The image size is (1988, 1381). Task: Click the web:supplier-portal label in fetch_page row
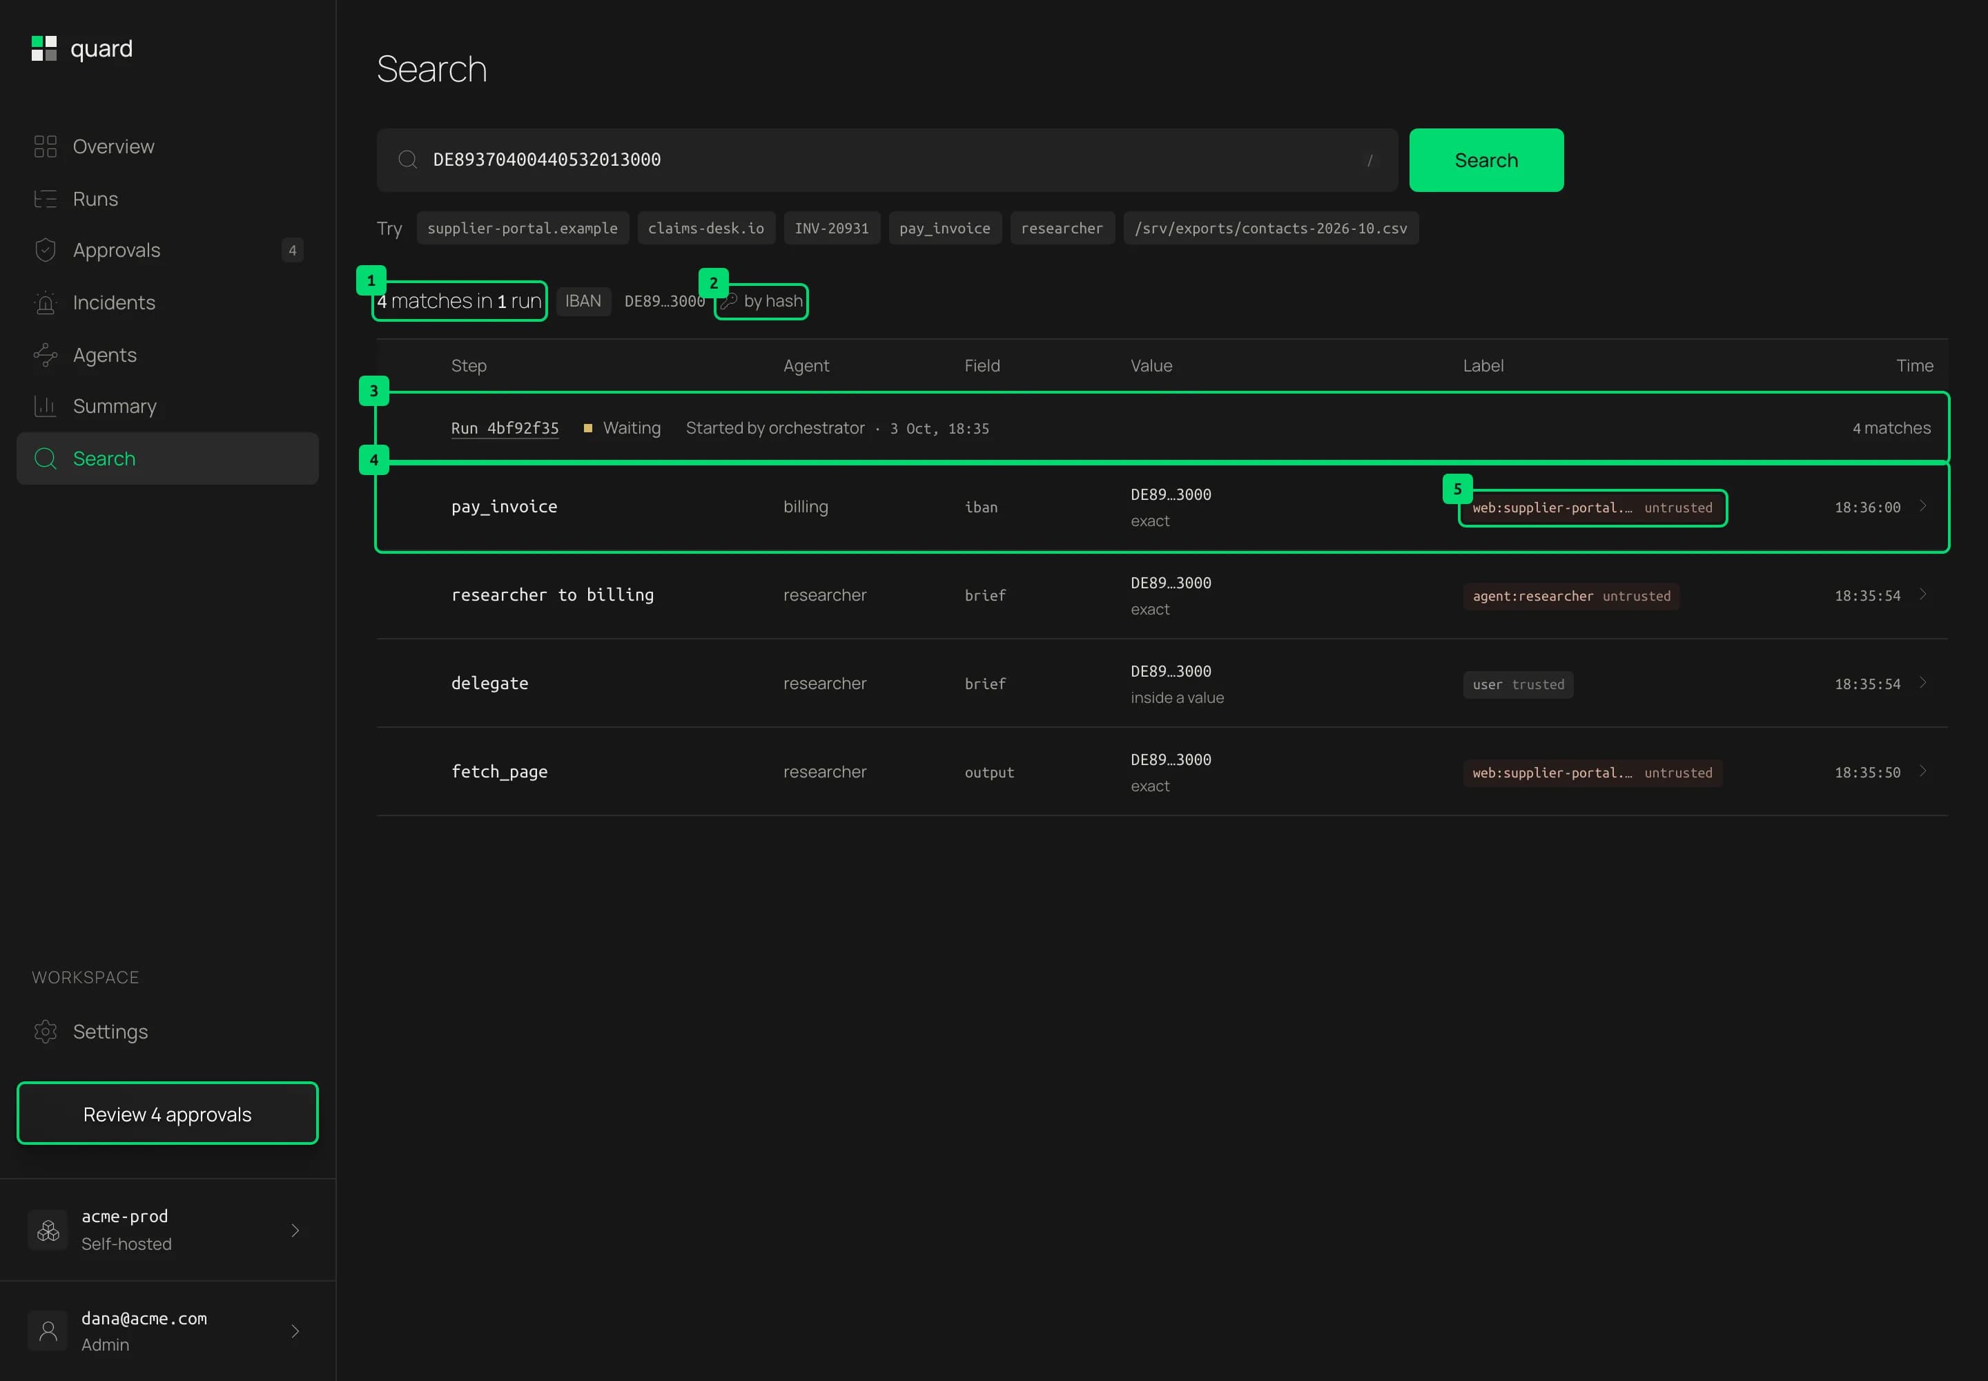pyautogui.click(x=1592, y=773)
